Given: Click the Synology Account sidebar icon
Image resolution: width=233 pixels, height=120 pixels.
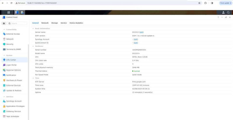Looking at the screenshot, I should click(x=4, y=101).
